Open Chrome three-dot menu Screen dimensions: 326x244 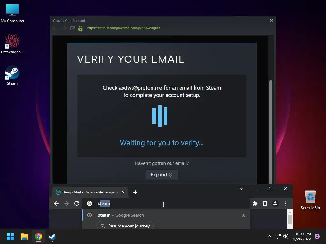coord(286,204)
